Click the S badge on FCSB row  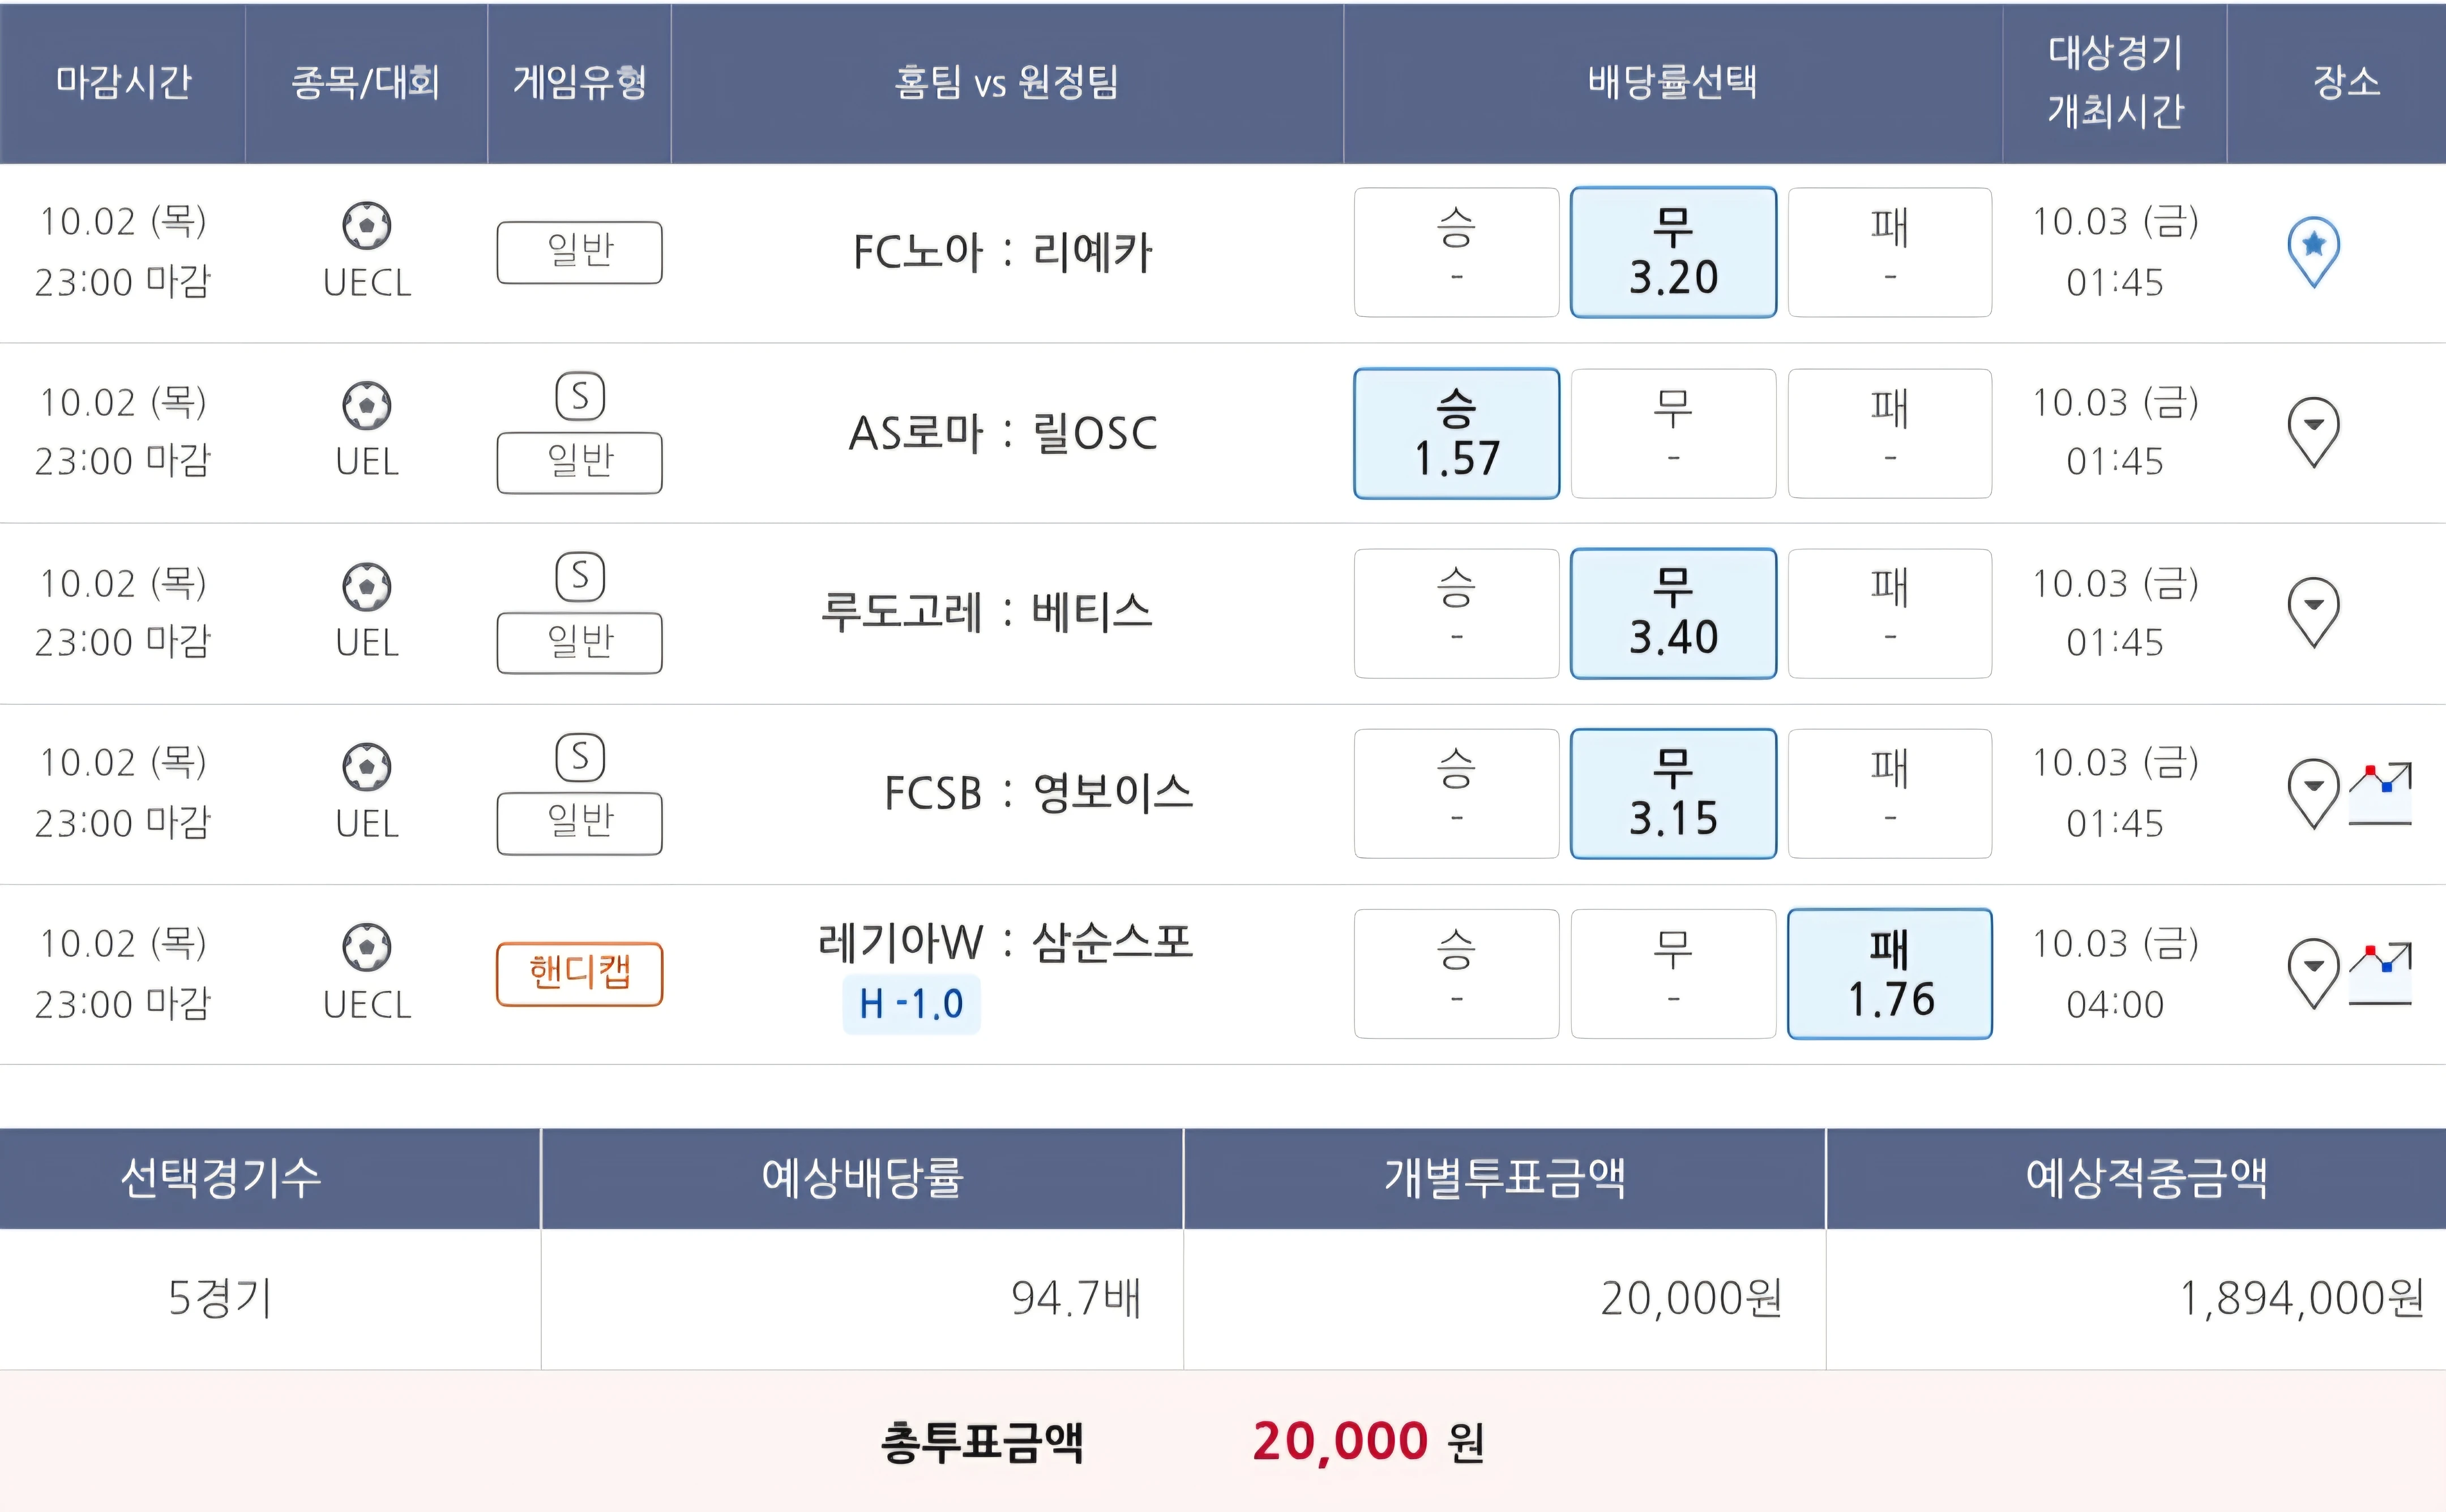(580, 757)
